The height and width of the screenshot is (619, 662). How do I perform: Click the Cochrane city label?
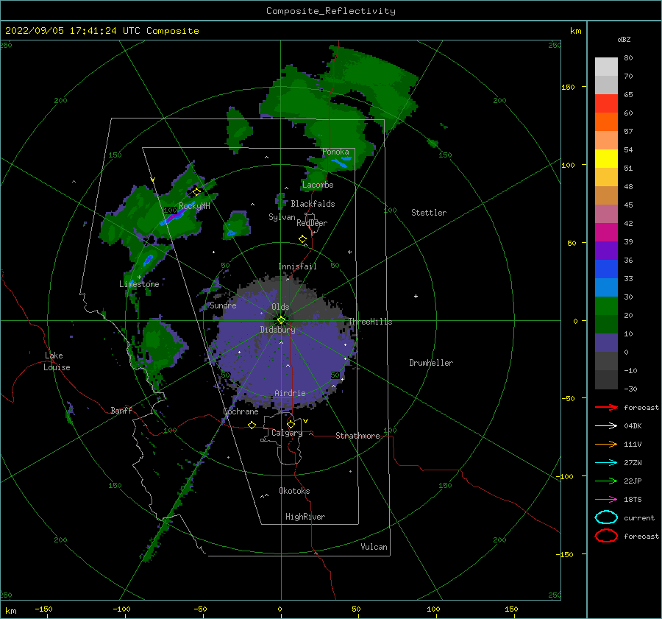click(x=241, y=411)
